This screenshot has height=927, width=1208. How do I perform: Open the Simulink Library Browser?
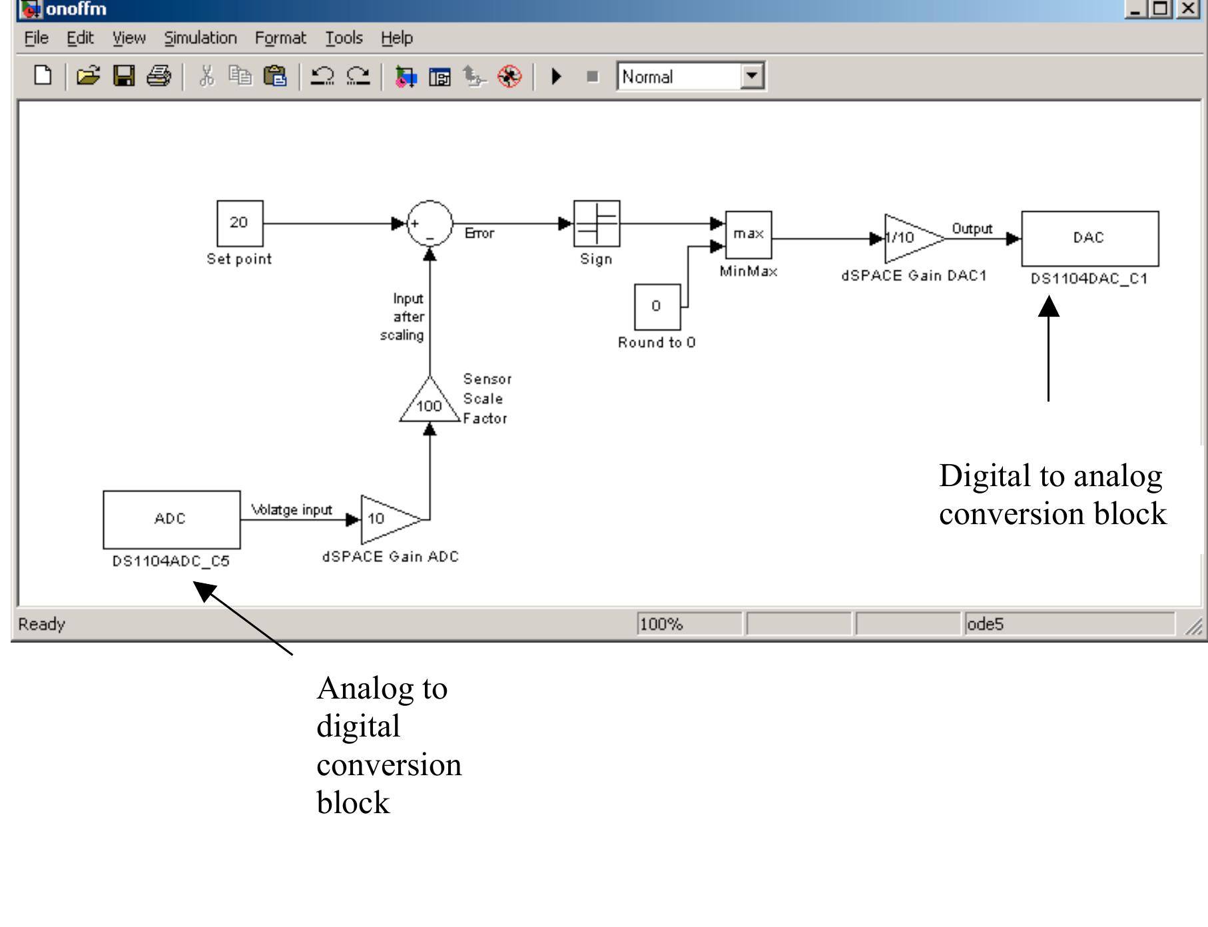[x=406, y=77]
